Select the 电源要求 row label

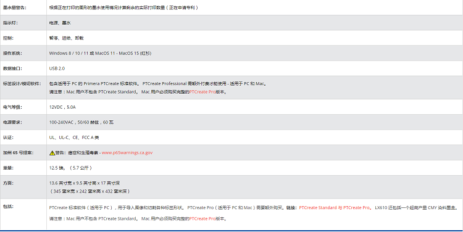tap(13, 122)
